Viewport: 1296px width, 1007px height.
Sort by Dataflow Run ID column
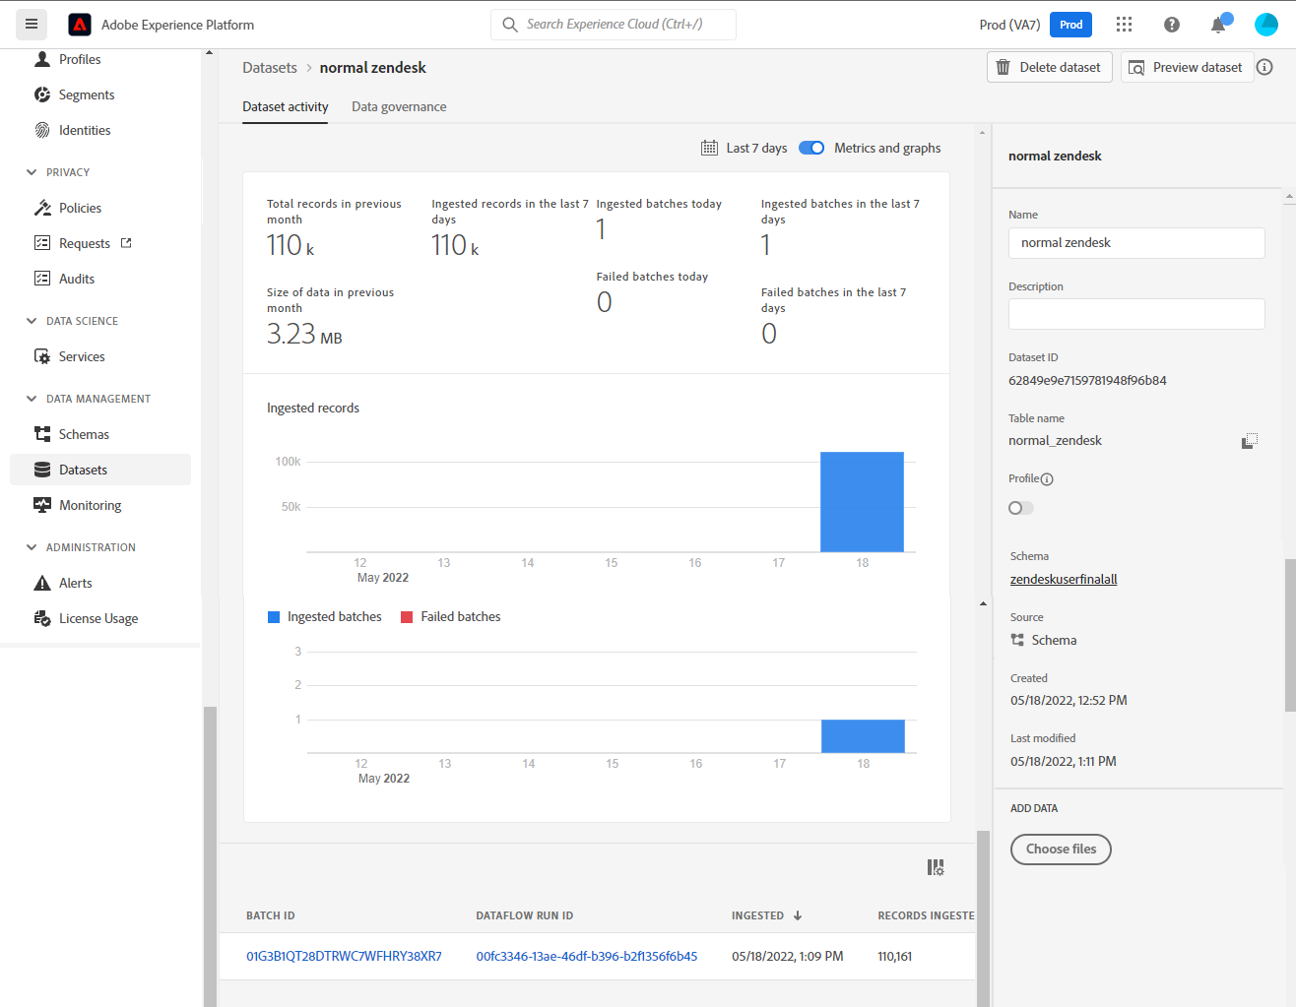pos(525,915)
